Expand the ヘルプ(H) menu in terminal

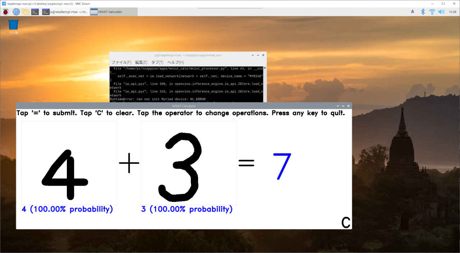click(176, 62)
